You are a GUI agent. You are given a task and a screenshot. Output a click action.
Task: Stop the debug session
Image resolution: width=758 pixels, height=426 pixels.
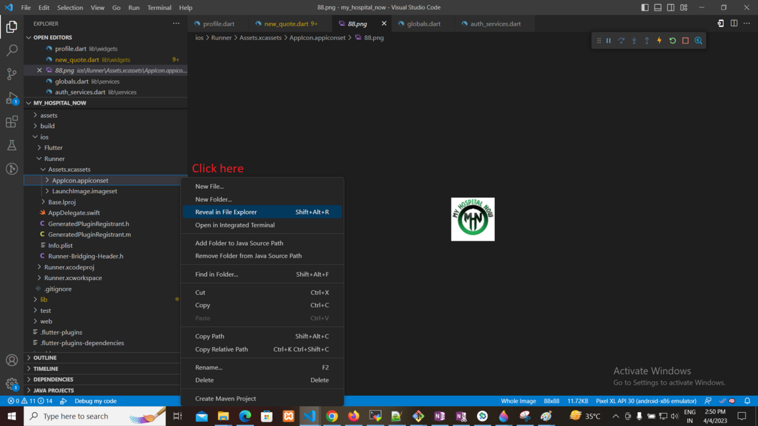[685, 41]
